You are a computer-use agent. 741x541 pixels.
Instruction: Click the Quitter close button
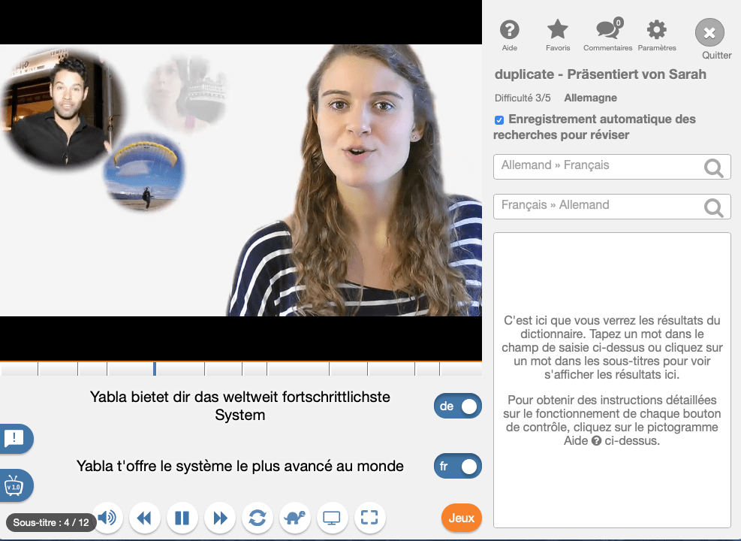pos(709,33)
